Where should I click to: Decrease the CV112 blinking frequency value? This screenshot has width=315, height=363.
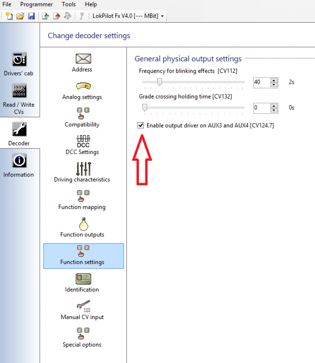point(274,85)
